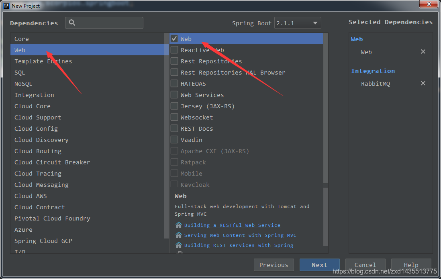
Task: Click IntelliJ icon in title bar
Action: 6,6
